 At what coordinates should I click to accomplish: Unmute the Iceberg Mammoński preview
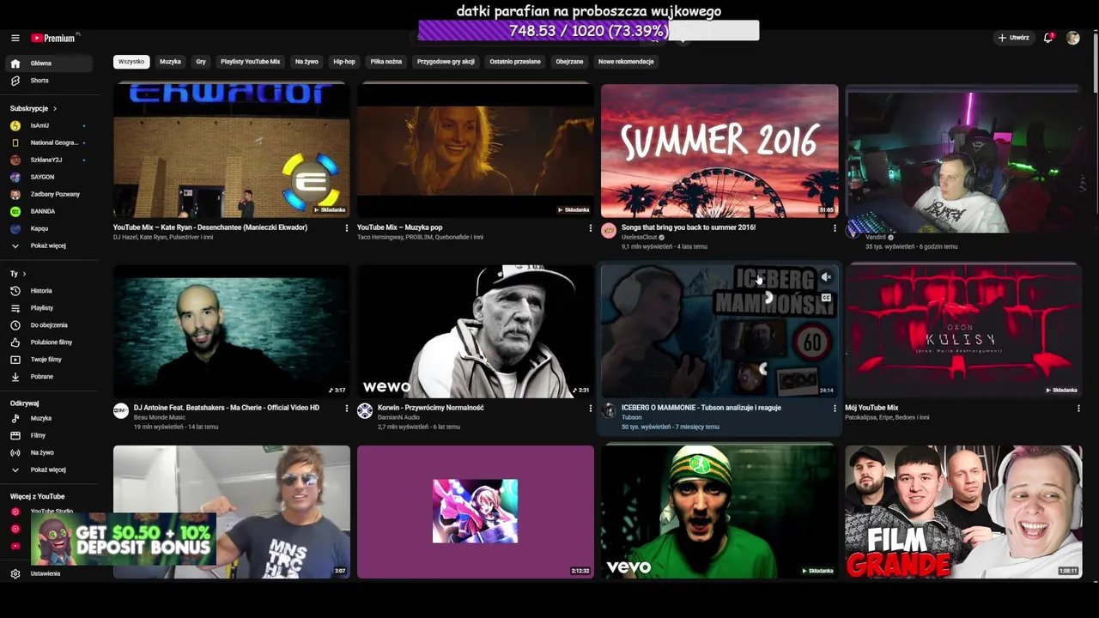(826, 277)
